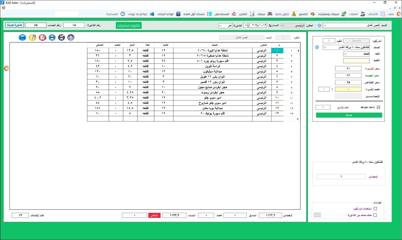Click the red receipt report icon
This screenshot has width=402, height=240.
pyautogui.click(x=42, y=38)
